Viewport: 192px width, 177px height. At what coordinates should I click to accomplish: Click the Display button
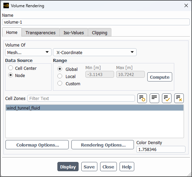point(68,167)
